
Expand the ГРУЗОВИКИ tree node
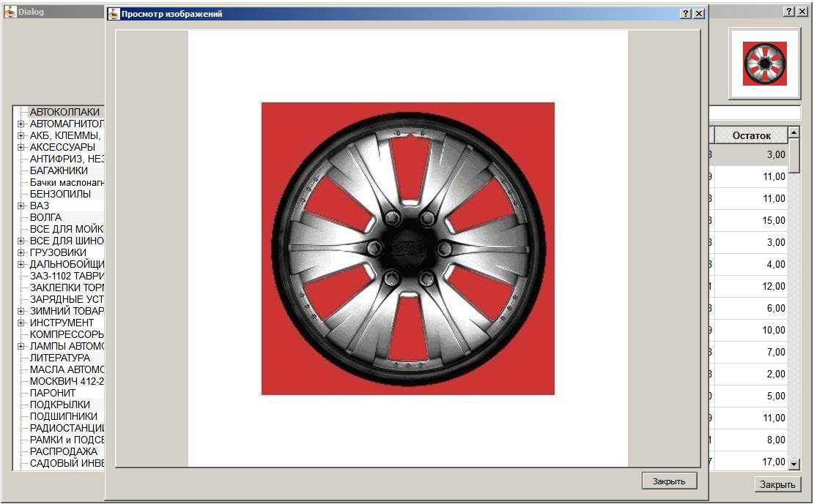point(21,252)
